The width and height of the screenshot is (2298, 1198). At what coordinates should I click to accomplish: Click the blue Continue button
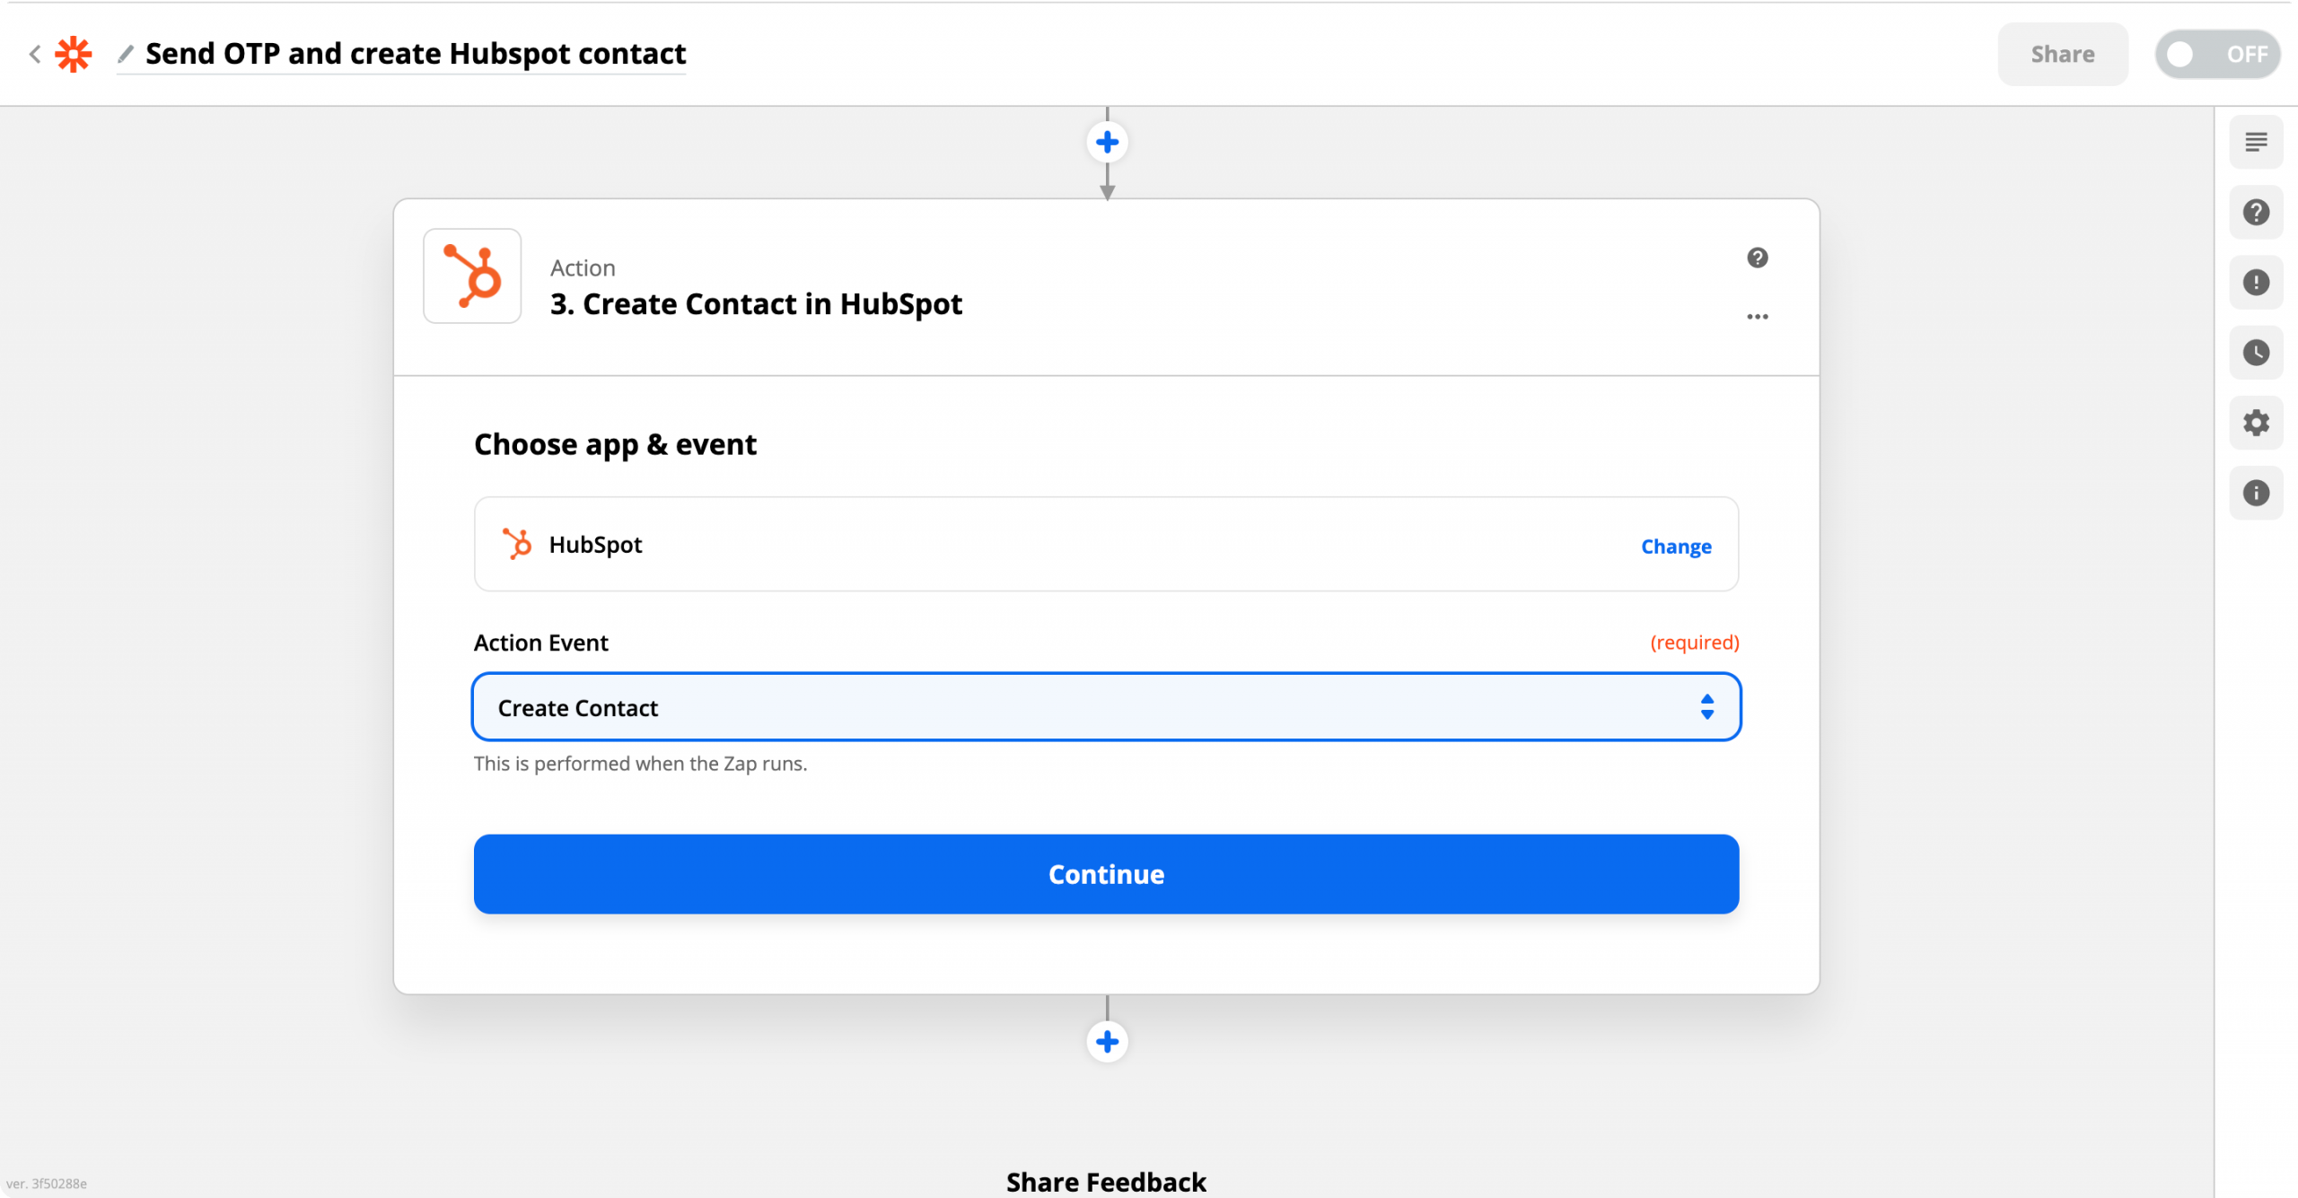1106,874
